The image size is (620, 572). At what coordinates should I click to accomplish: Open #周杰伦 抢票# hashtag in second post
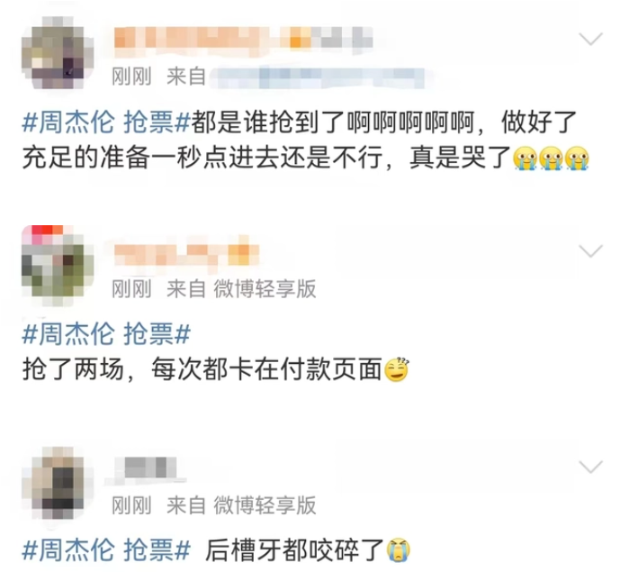tap(106, 333)
